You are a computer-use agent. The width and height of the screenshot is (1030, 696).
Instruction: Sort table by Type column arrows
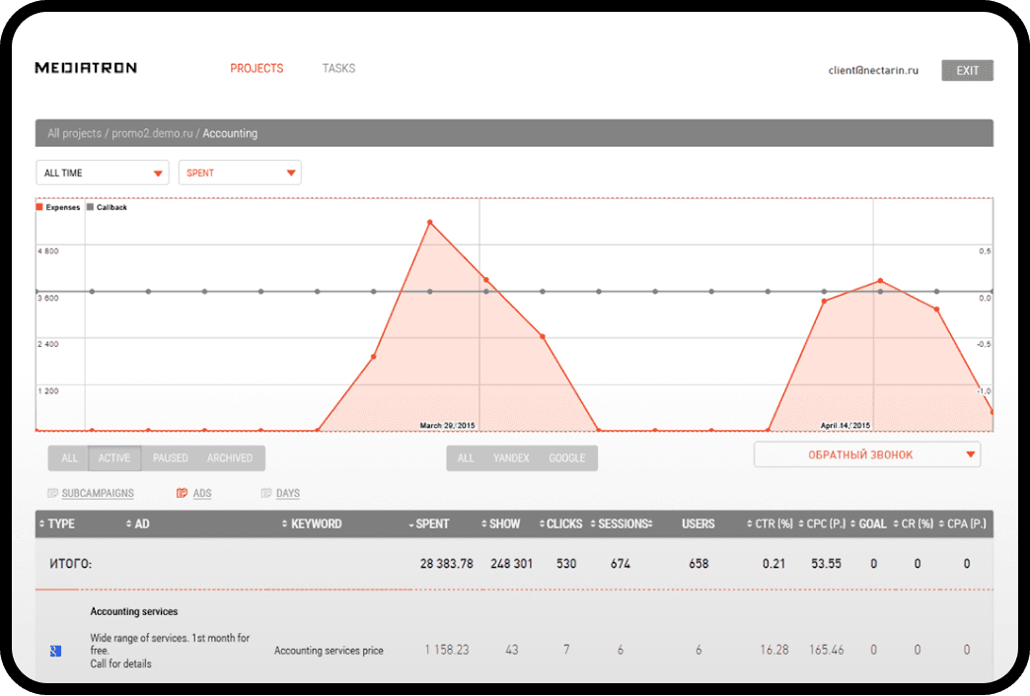pyautogui.click(x=42, y=523)
